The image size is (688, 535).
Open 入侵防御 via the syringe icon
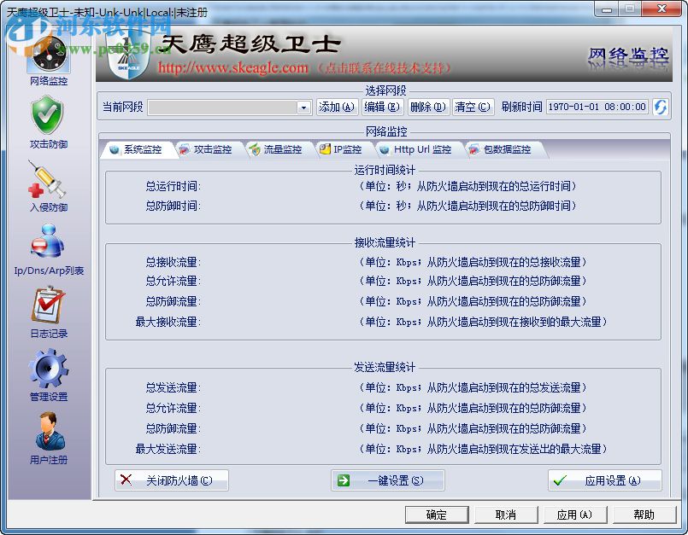(47, 179)
